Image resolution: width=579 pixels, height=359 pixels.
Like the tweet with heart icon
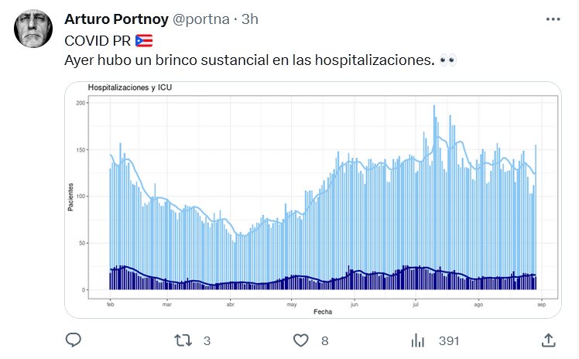[x=301, y=340]
